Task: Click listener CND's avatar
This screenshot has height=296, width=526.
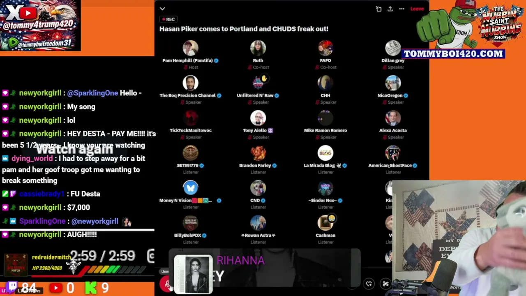Action: pyautogui.click(x=258, y=188)
